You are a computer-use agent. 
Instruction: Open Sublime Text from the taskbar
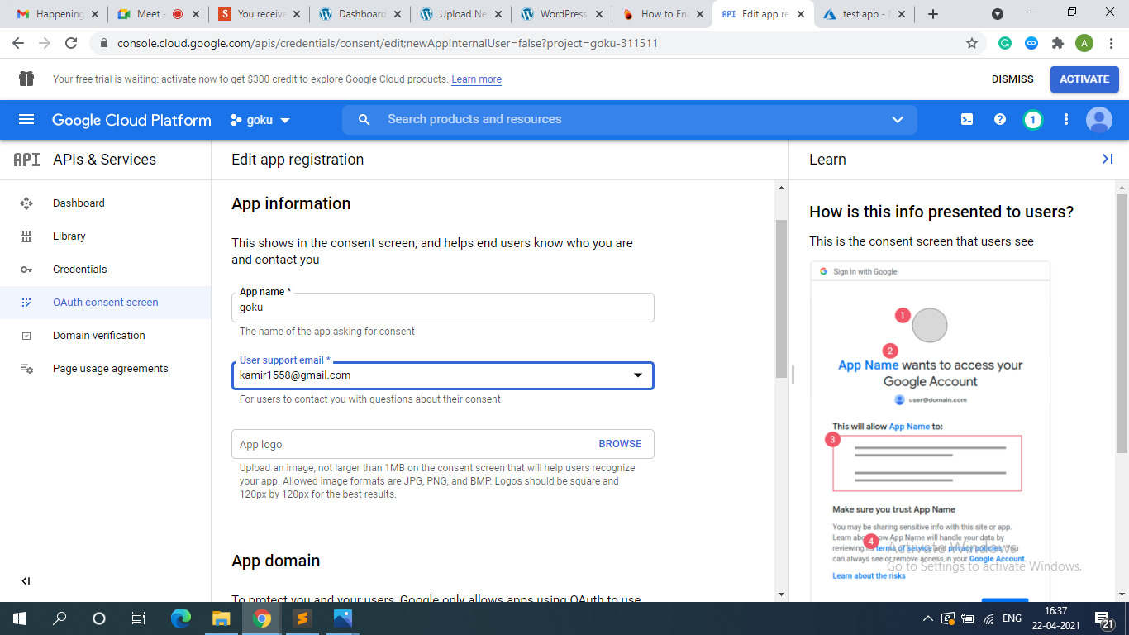pos(302,618)
